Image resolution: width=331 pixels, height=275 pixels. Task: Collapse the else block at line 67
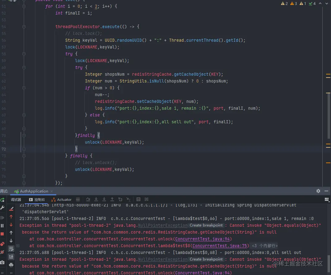(24, 115)
